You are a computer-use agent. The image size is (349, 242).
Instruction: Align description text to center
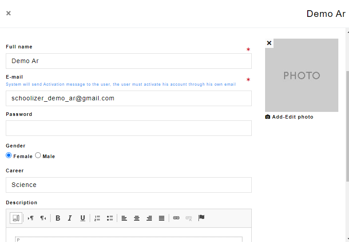(137, 218)
